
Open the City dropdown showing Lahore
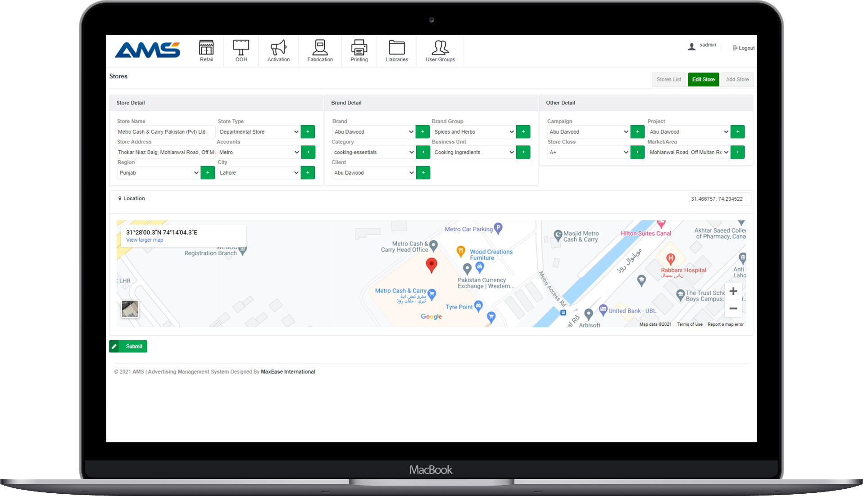tap(259, 173)
